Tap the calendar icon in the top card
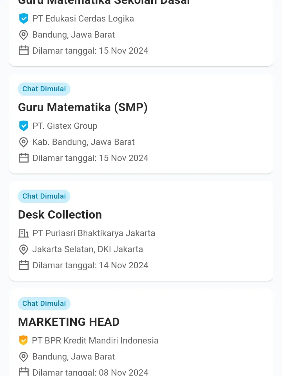This screenshot has width=282, height=376. pos(23,51)
